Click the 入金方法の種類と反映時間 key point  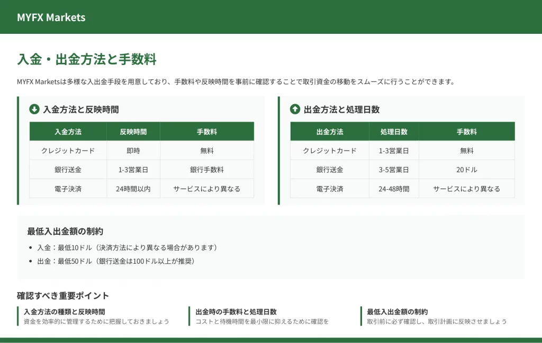[x=64, y=312]
